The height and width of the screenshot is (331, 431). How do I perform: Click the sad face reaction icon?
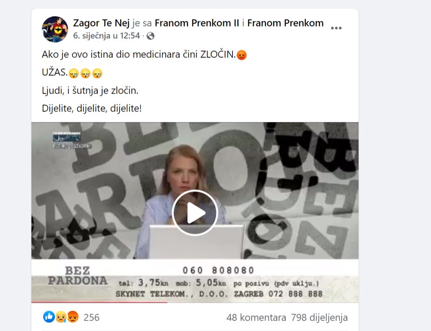point(61,317)
